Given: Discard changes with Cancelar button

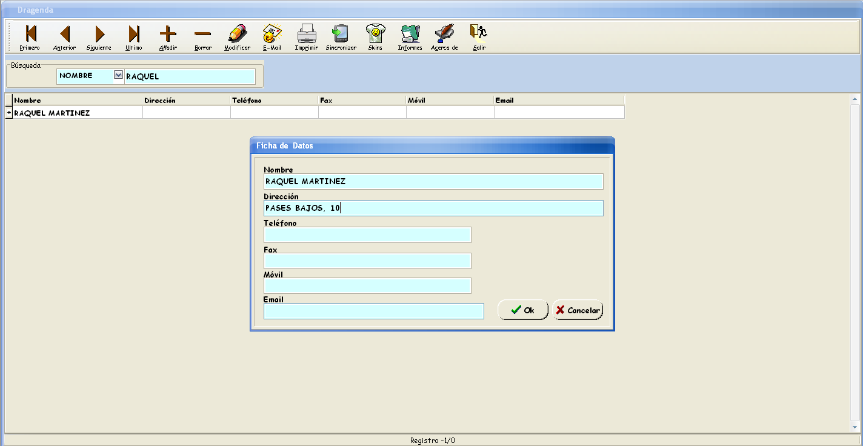Looking at the screenshot, I should point(578,310).
